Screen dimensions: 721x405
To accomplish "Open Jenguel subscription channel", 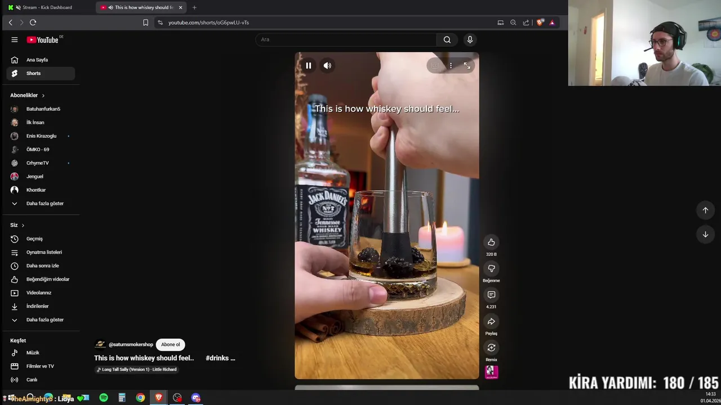I will [41, 177].
